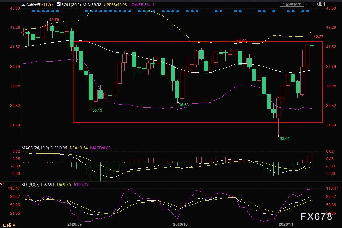This screenshot has width=342, height=228.
Task: Click the last blue event dot on the right
Action: [307, 11]
